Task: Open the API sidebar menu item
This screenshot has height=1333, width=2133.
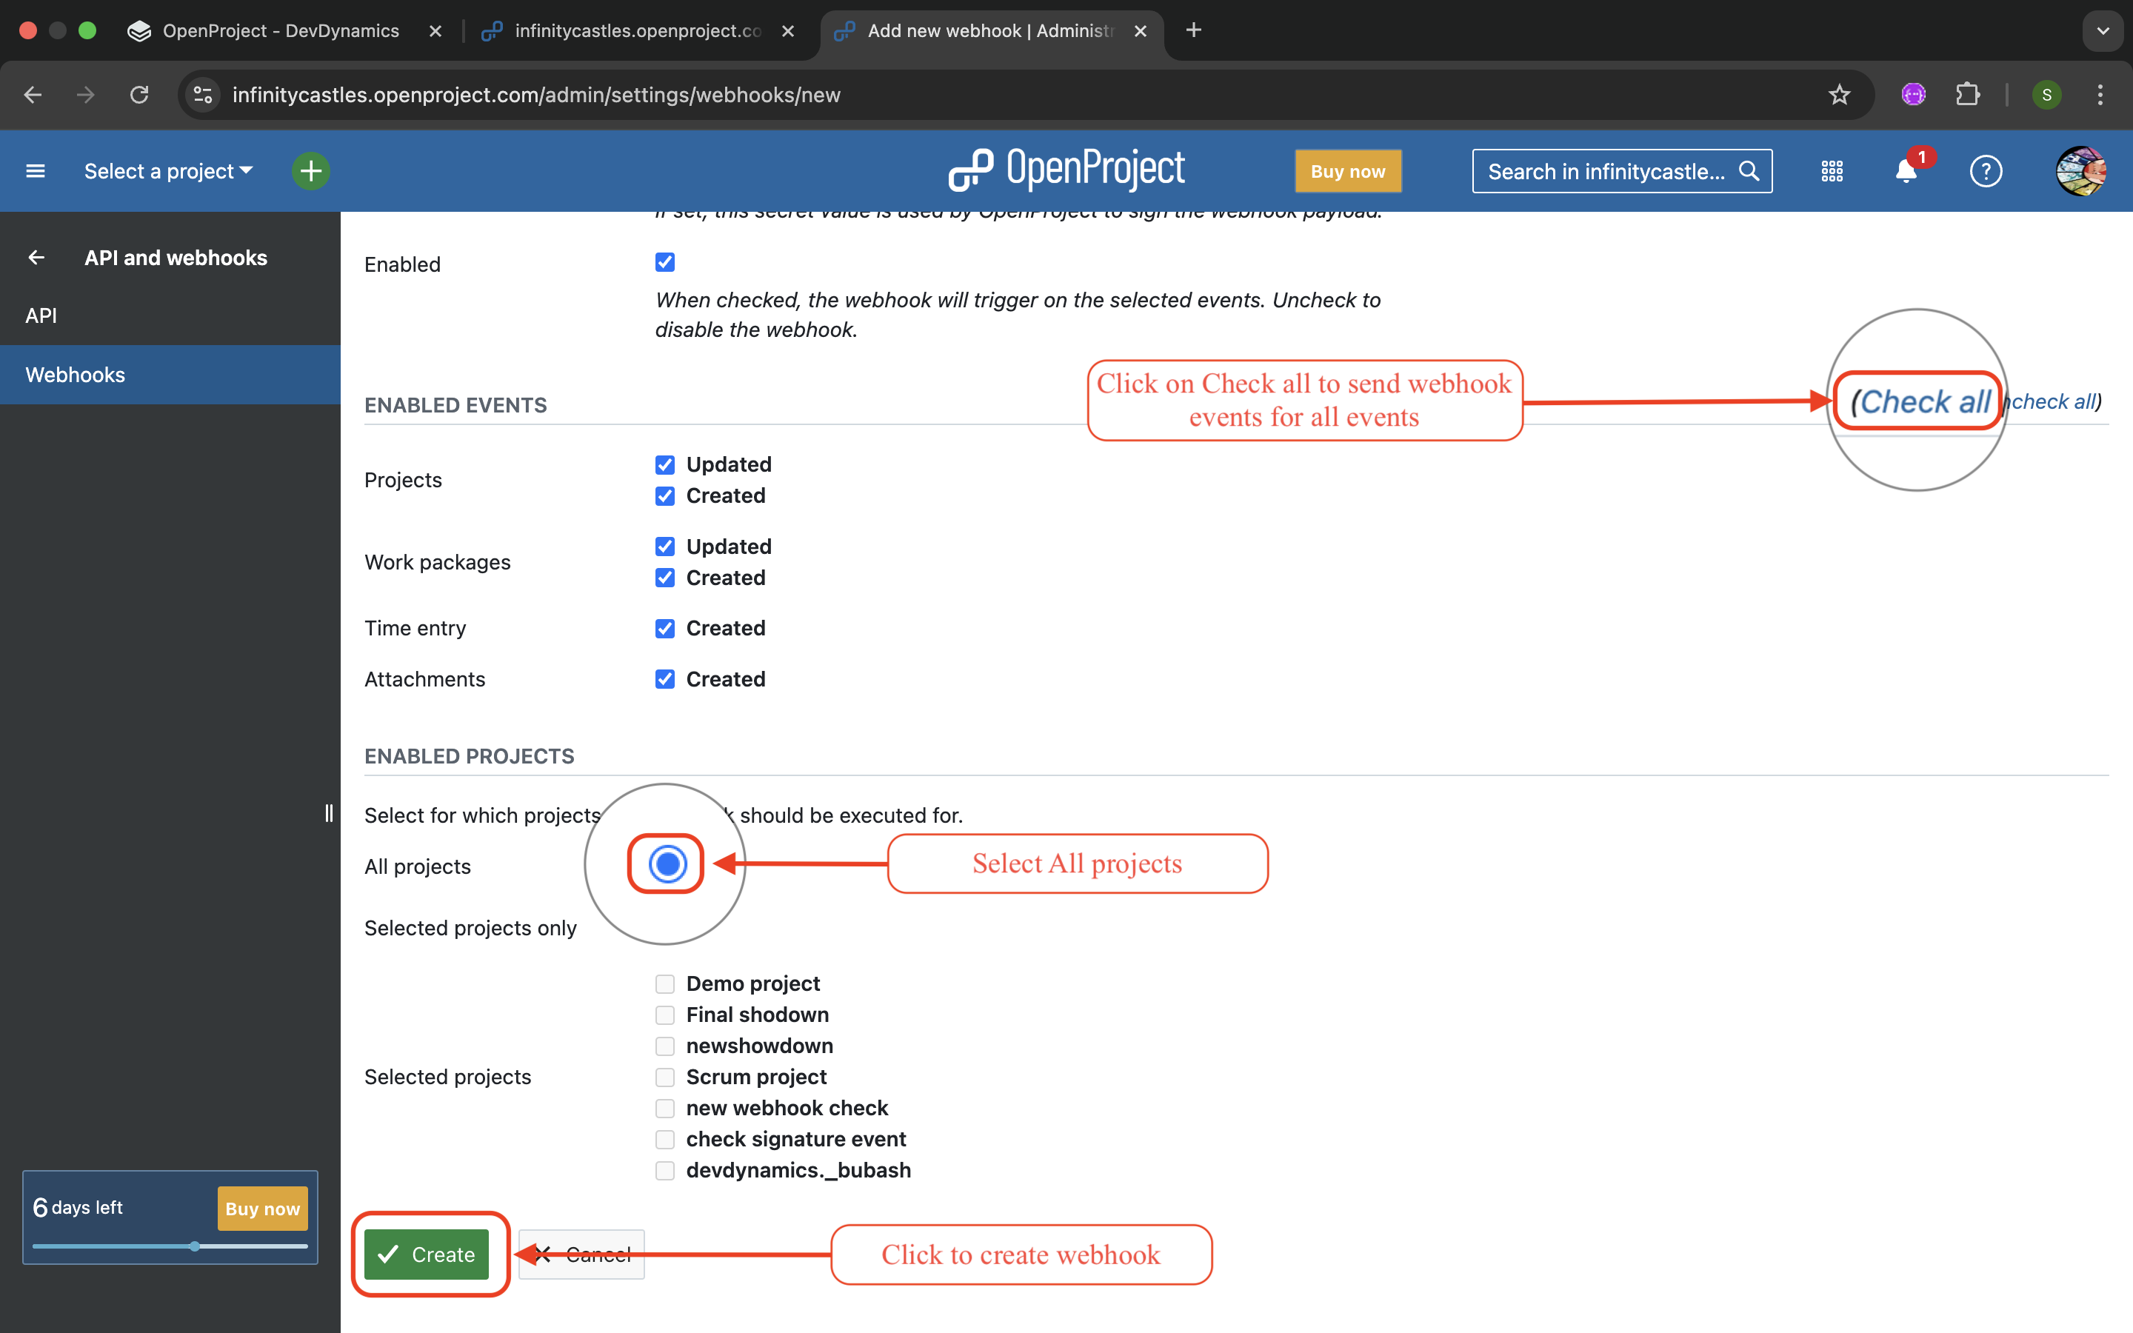Action: [x=41, y=315]
